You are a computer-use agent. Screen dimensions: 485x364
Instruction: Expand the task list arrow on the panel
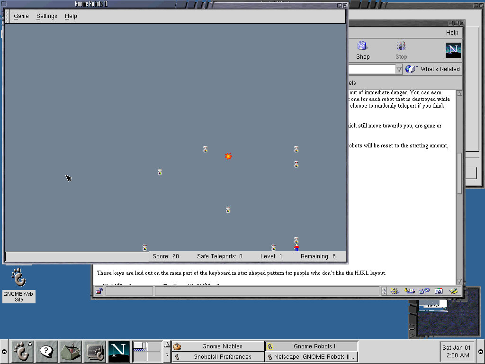tap(166, 345)
